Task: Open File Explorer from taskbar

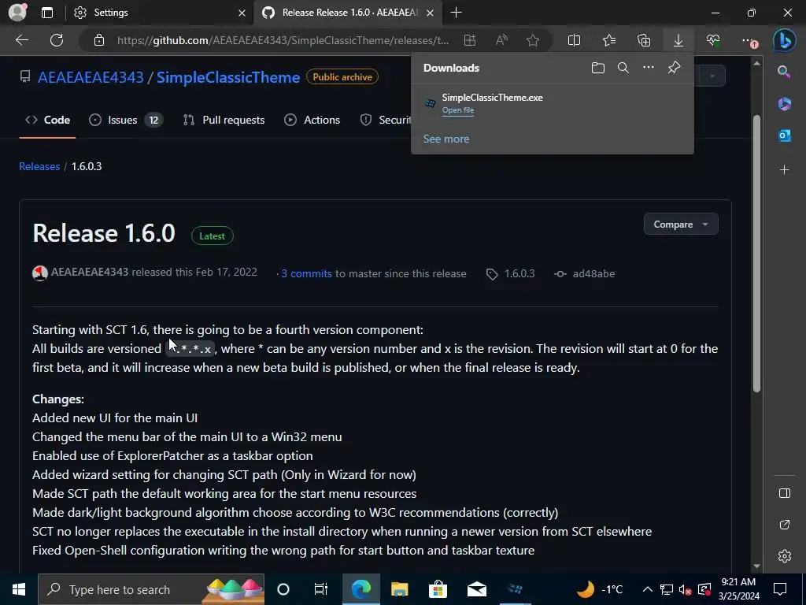Action: 399,589
